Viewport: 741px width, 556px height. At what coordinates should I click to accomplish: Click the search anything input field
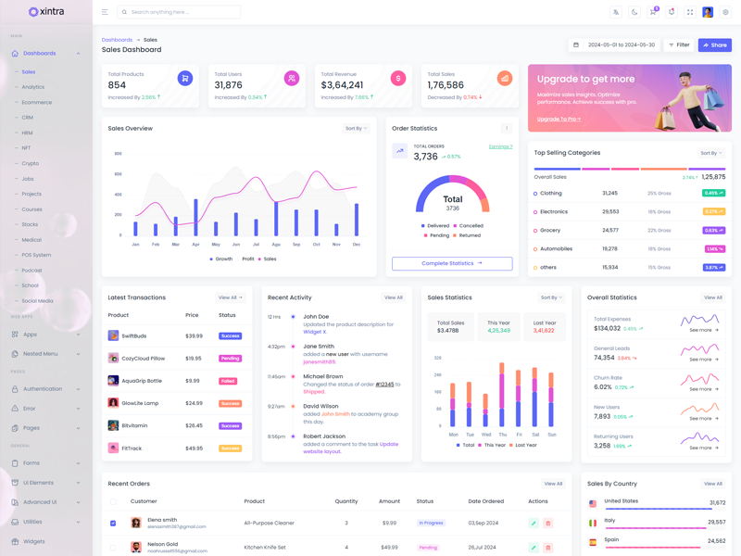pyautogui.click(x=181, y=12)
